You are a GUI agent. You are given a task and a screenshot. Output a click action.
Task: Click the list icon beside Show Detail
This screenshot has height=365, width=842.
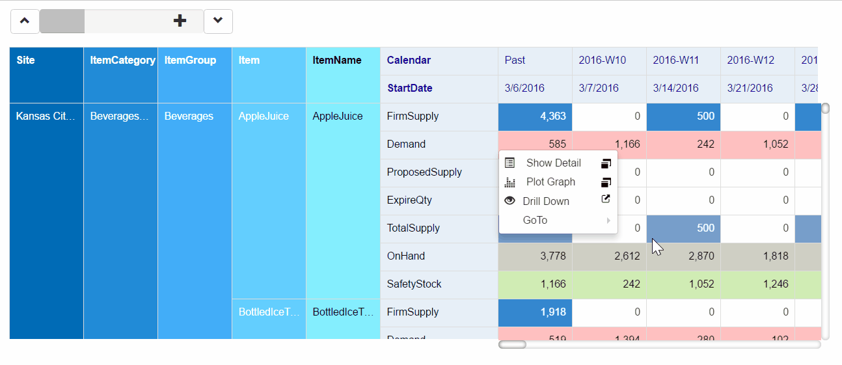coord(510,163)
